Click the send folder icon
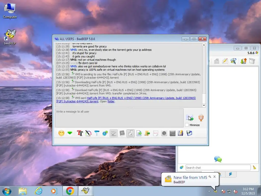261x196 pixels. point(147,133)
